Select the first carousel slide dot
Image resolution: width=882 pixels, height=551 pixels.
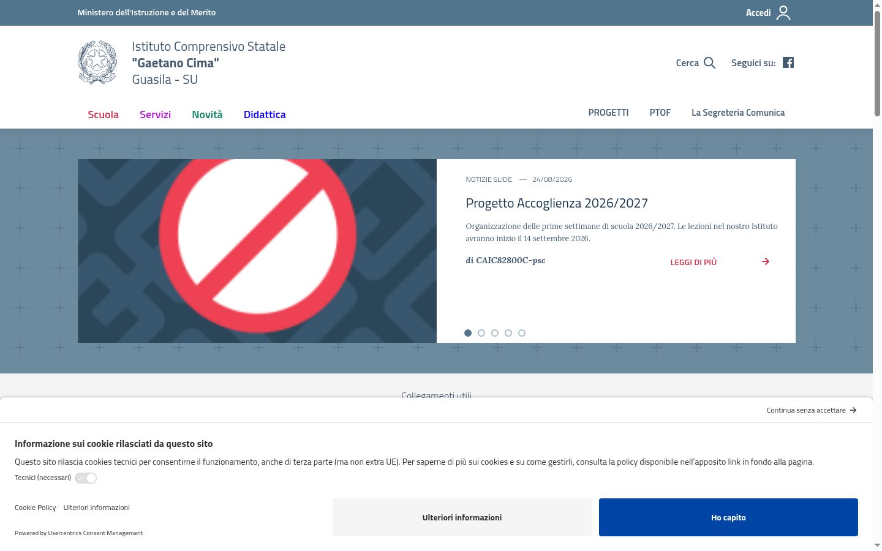tap(468, 333)
